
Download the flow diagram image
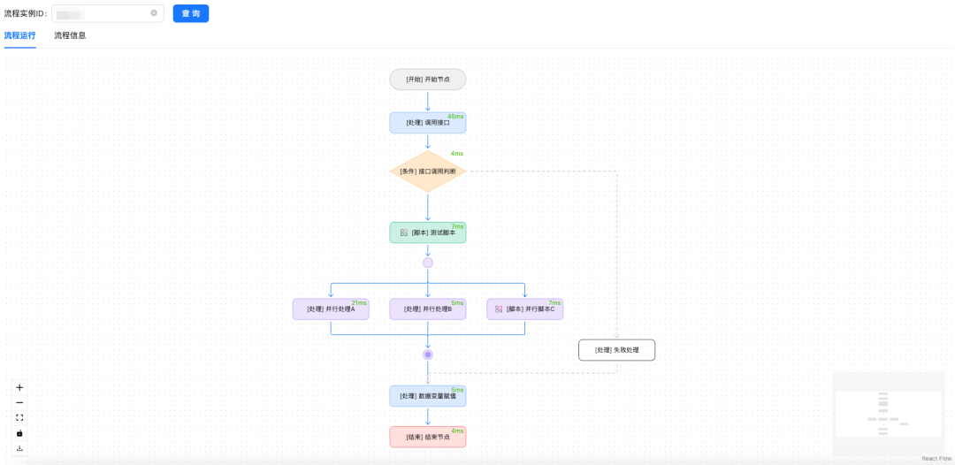click(x=19, y=448)
